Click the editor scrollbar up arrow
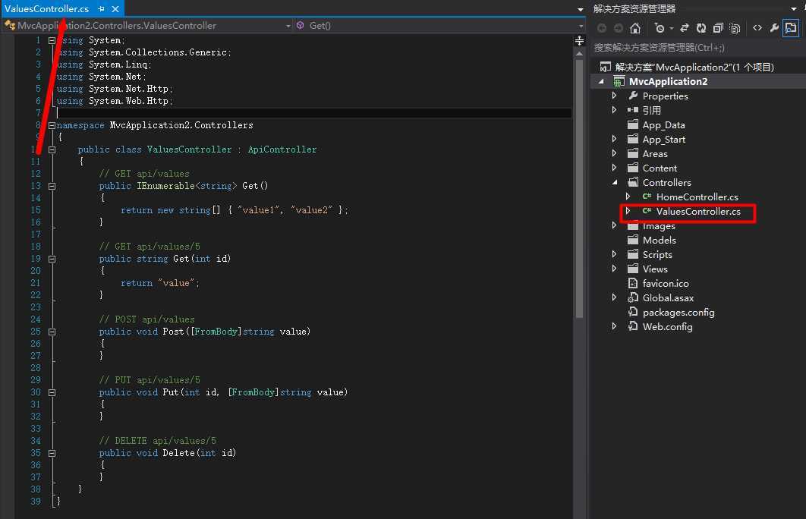 [x=579, y=53]
